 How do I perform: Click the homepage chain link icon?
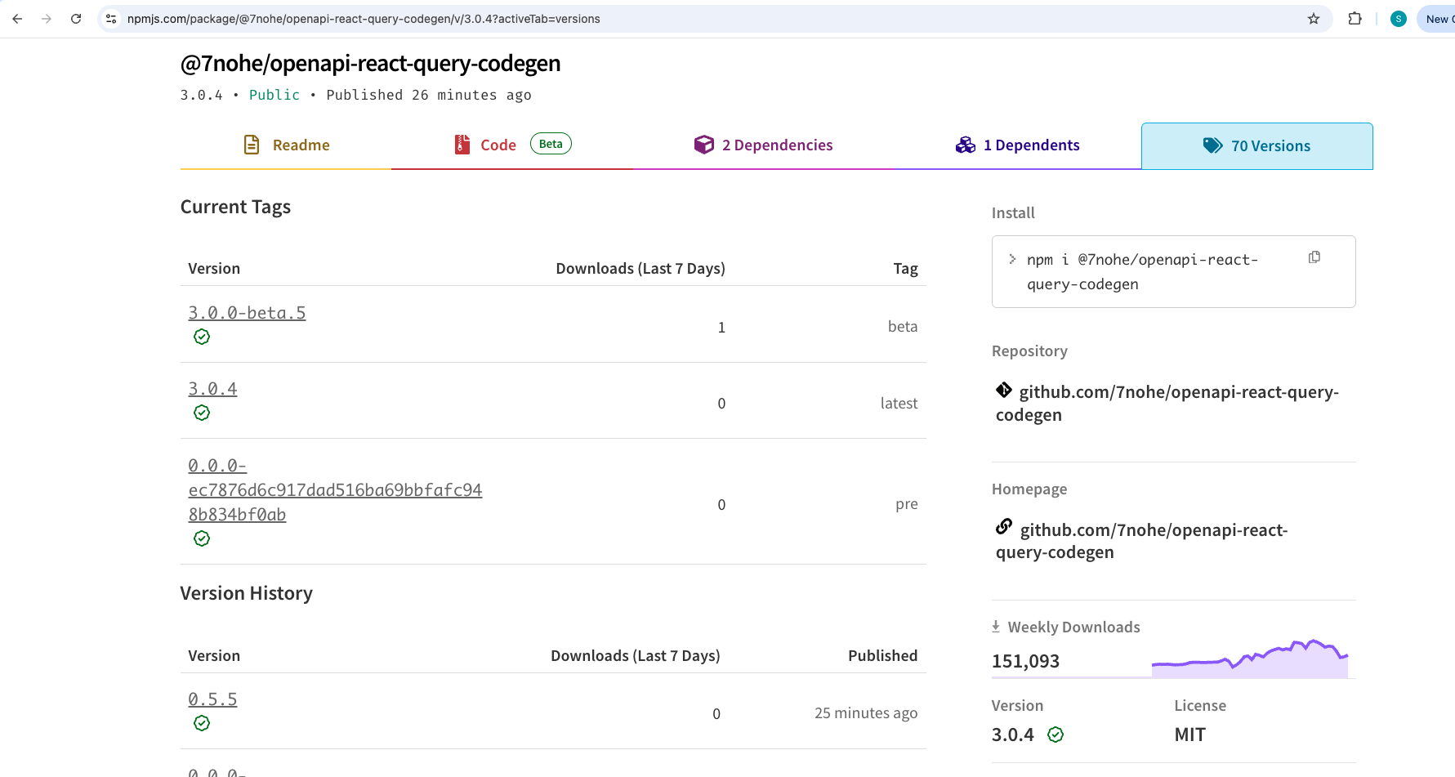click(x=1004, y=526)
